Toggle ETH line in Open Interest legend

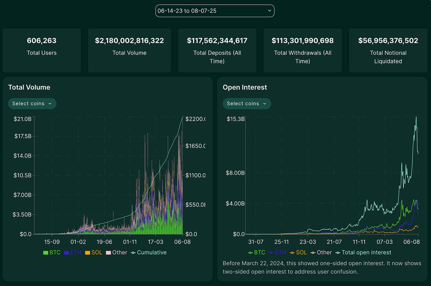coord(277,253)
